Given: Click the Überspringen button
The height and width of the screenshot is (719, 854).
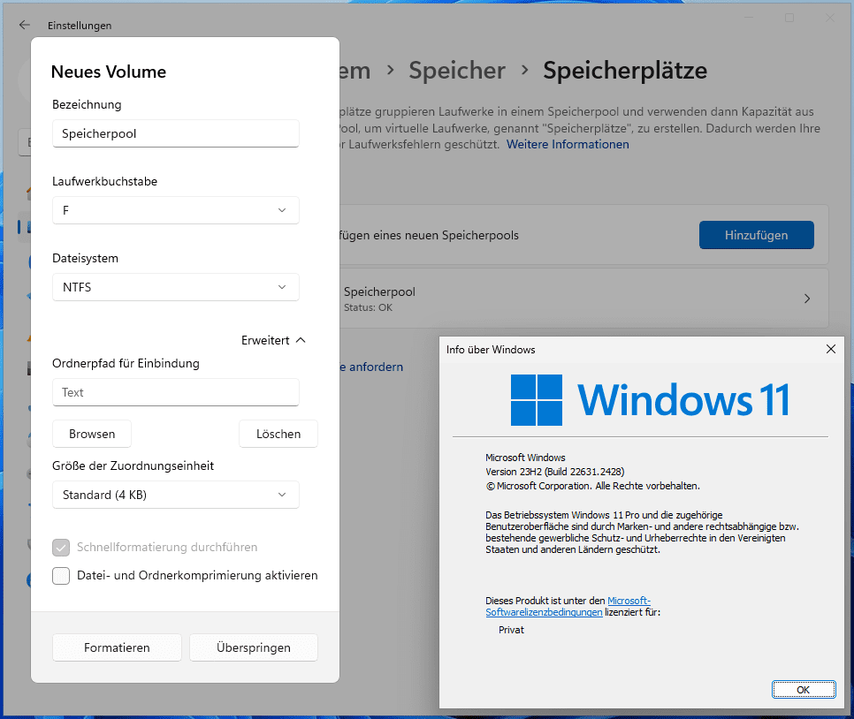Looking at the screenshot, I should pyautogui.click(x=254, y=647).
